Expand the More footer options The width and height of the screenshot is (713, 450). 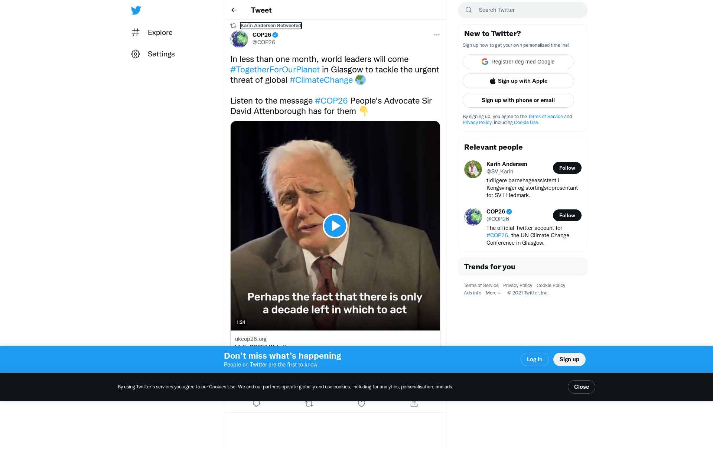click(x=494, y=293)
